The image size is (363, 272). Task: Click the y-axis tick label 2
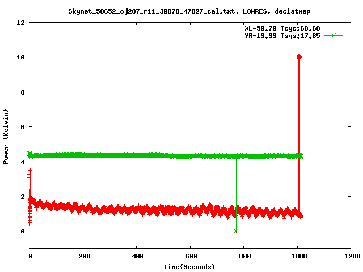click(23, 197)
